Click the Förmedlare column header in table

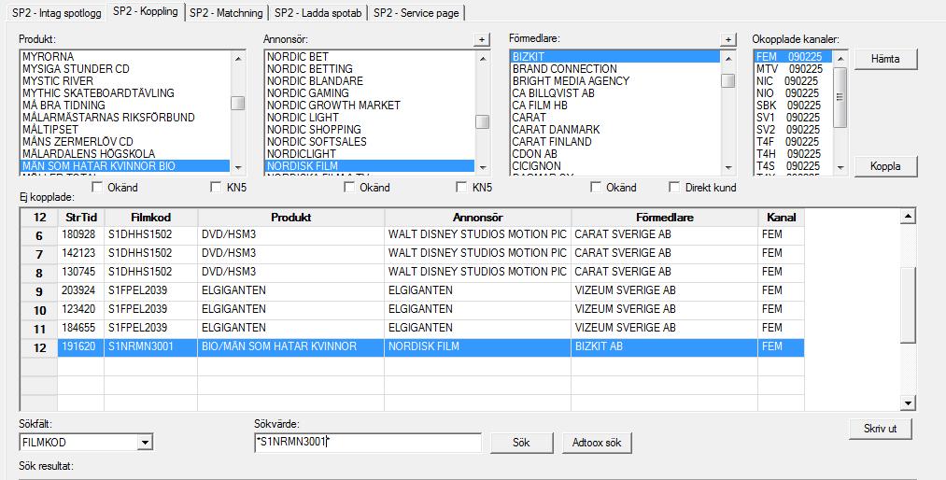pyautogui.click(x=664, y=217)
